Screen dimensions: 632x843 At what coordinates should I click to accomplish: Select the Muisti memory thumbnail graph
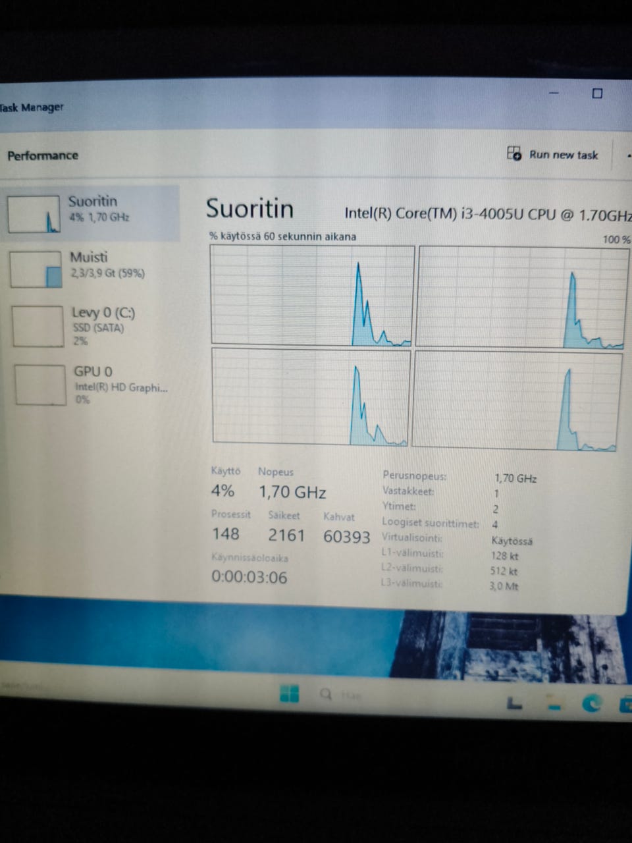click(x=36, y=269)
